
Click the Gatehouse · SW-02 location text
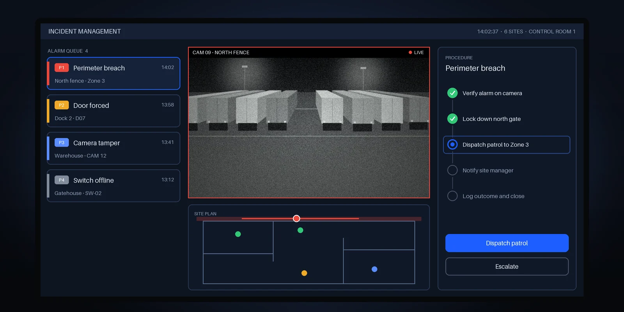click(78, 193)
